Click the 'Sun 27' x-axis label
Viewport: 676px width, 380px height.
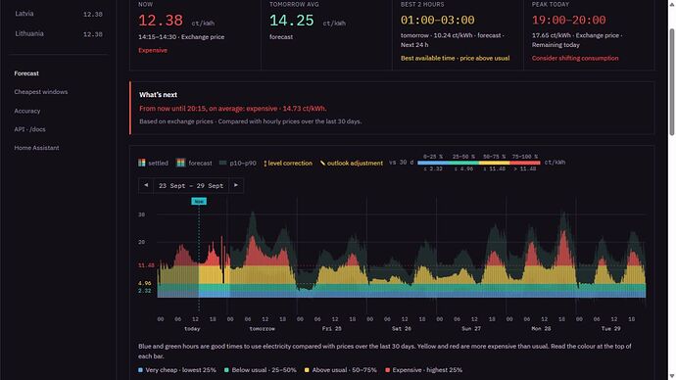pos(471,329)
